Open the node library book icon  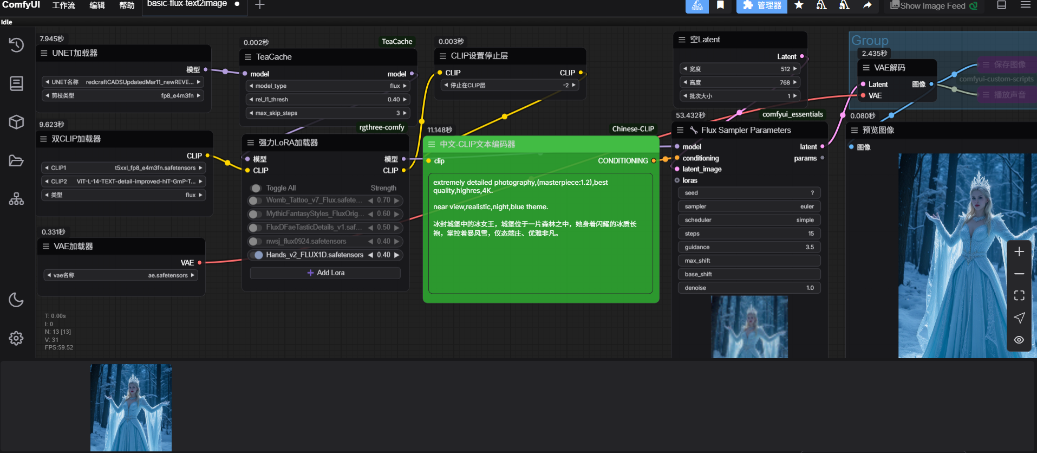tap(16, 83)
